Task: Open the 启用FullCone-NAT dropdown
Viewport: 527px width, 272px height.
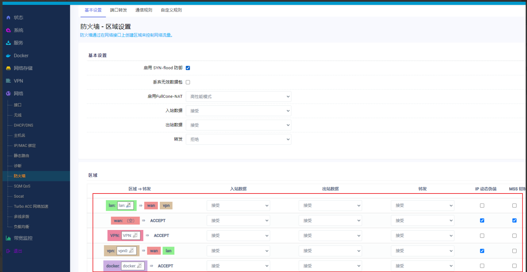Action: tap(239, 97)
